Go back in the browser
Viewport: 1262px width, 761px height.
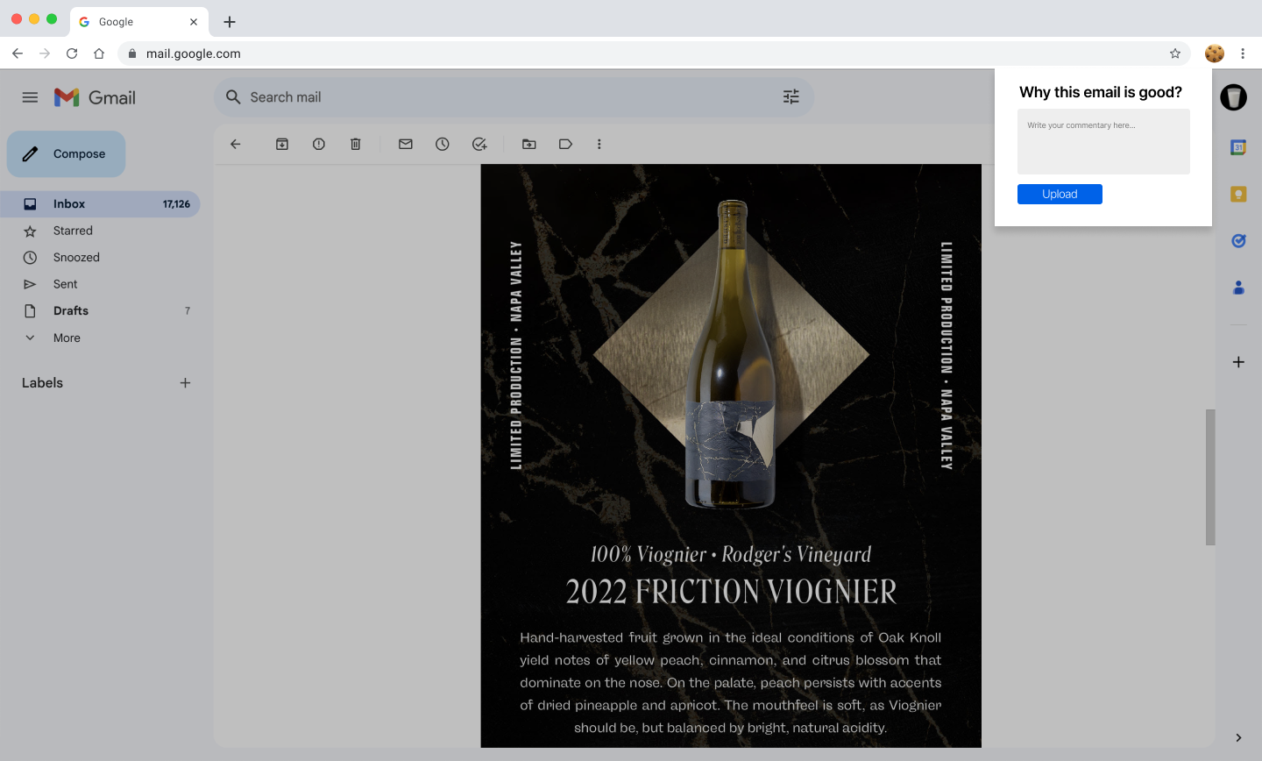(x=18, y=53)
